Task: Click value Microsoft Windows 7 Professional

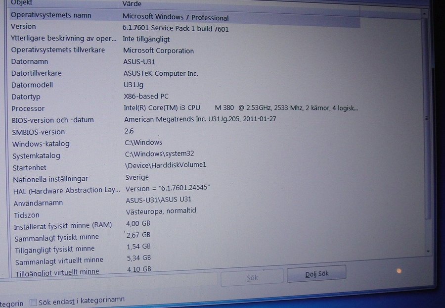Action: click(x=176, y=17)
